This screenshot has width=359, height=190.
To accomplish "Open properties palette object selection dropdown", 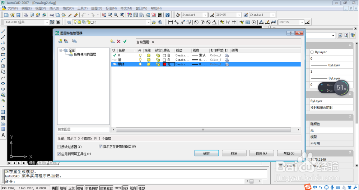I will pos(333,35).
